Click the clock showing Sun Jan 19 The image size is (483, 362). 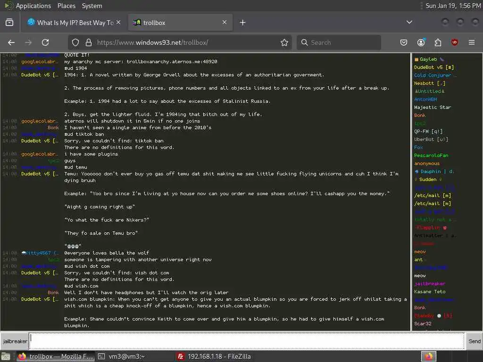[453, 6]
